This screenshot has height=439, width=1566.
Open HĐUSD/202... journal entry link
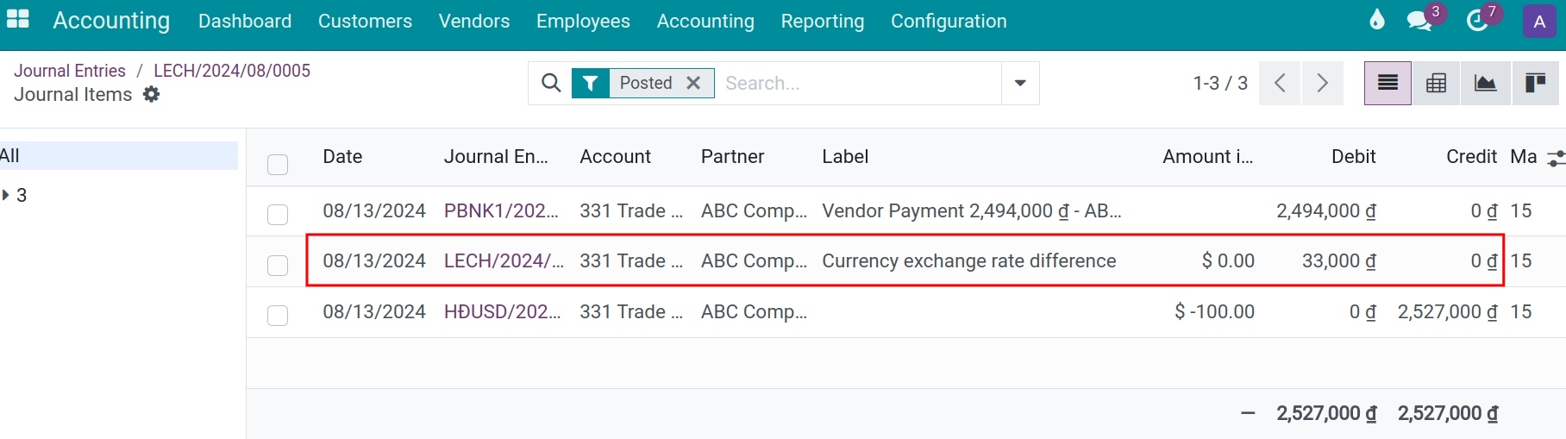point(502,311)
